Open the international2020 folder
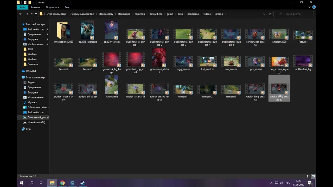333x187 pixels. (x=64, y=32)
